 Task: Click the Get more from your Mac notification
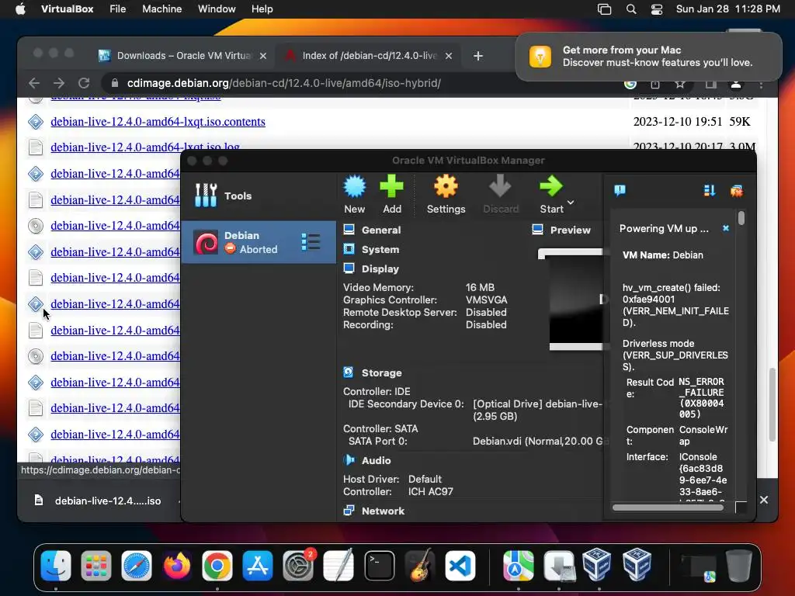tap(648, 56)
